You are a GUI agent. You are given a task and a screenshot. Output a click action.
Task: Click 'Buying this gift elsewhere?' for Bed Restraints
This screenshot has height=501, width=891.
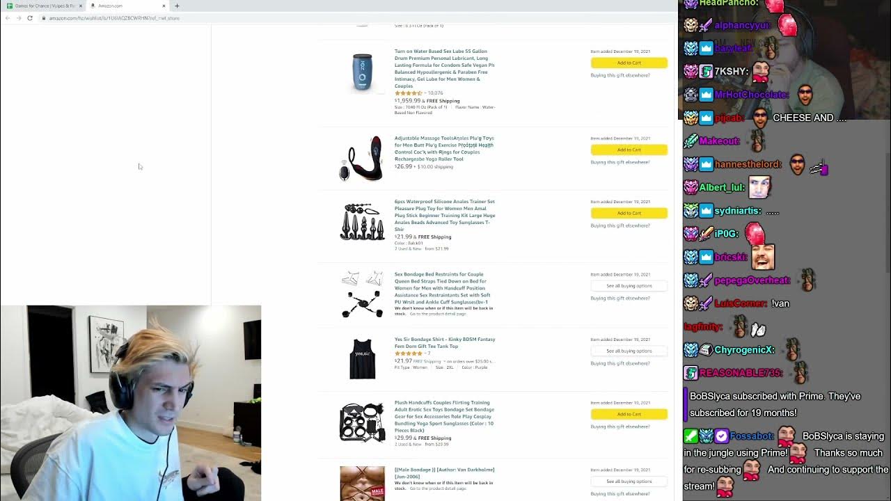pyautogui.click(x=620, y=298)
